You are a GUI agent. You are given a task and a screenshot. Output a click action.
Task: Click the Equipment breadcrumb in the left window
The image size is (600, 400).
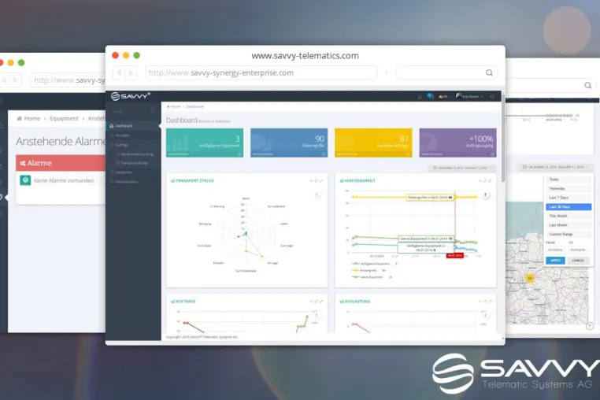(x=64, y=119)
